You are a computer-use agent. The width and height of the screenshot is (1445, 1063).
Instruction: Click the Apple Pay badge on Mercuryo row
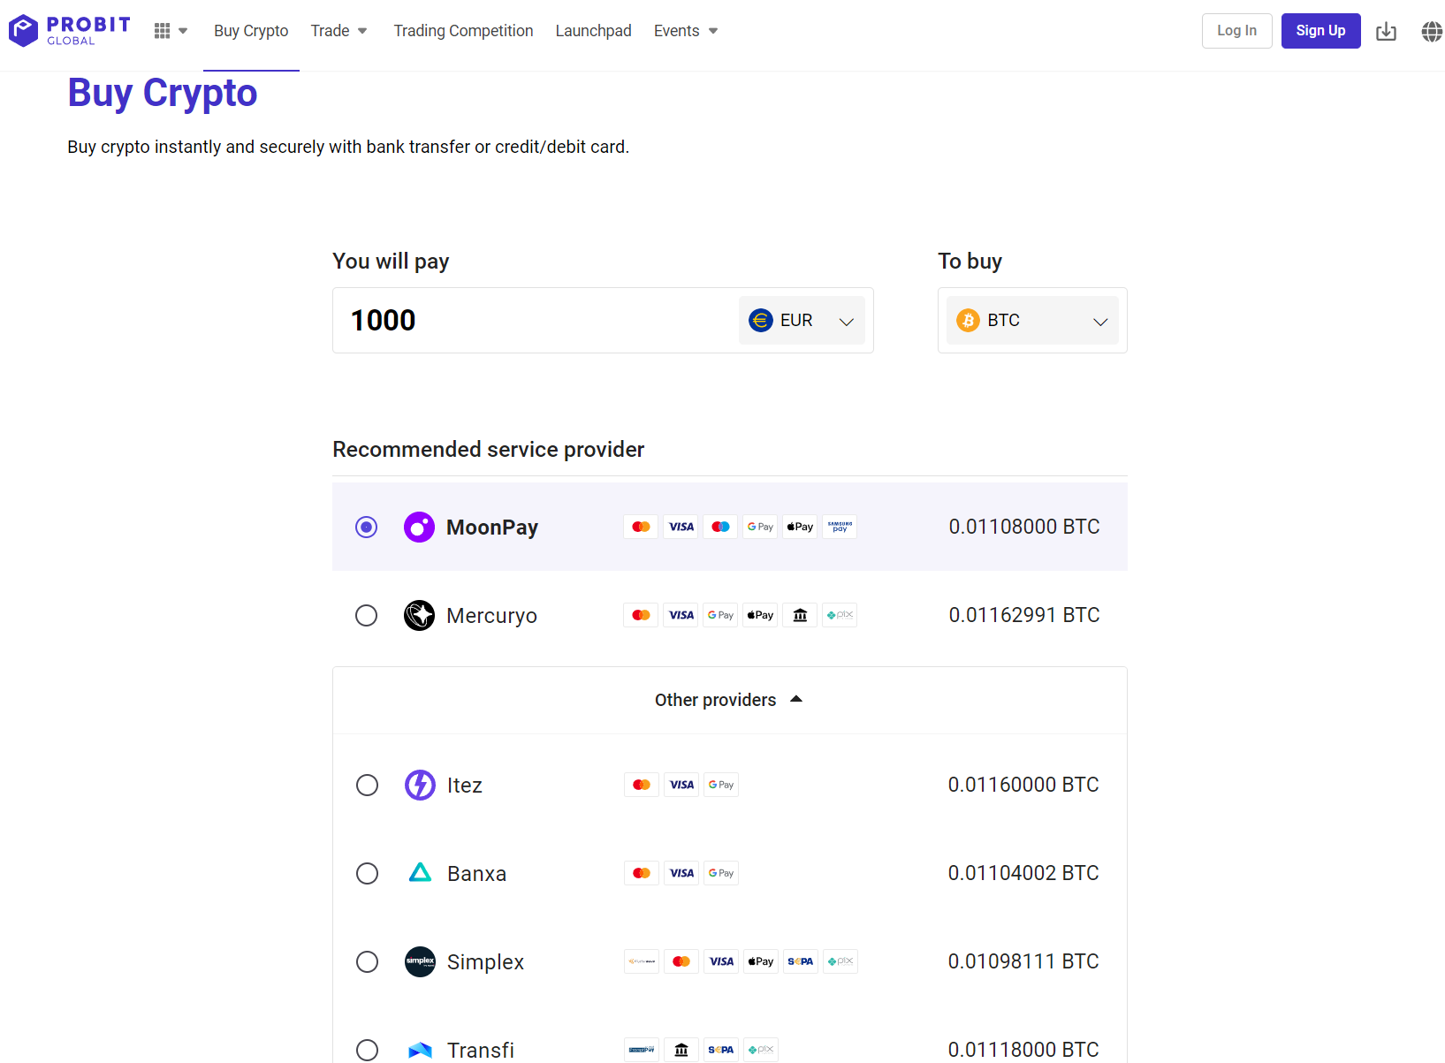tap(759, 615)
